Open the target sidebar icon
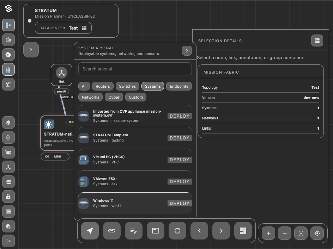Screen dimensions: 333x249 pyautogui.click(x=8, y=40)
